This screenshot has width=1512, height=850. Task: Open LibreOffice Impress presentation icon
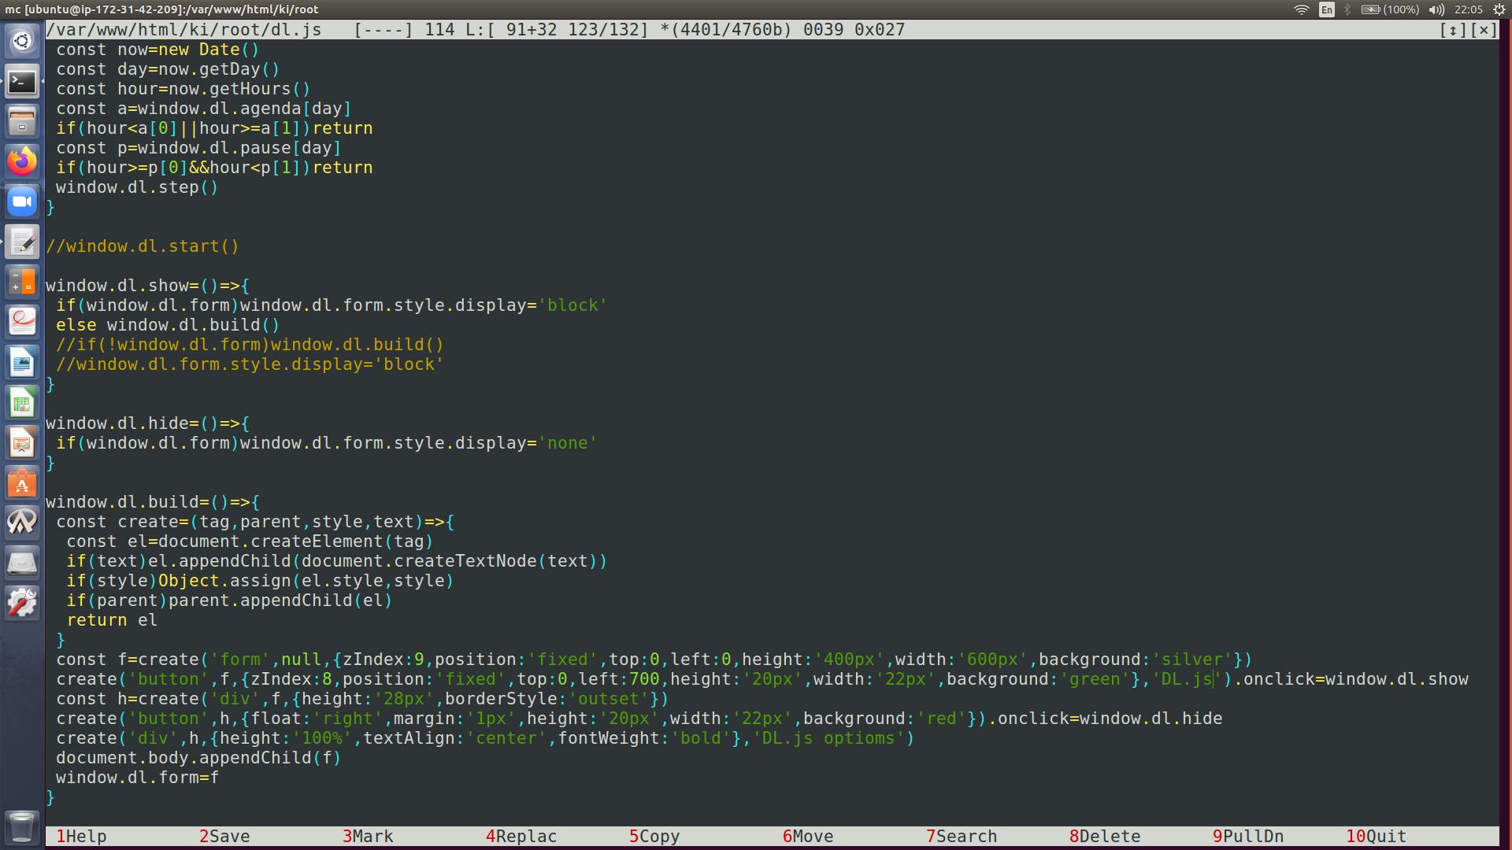[x=22, y=444]
